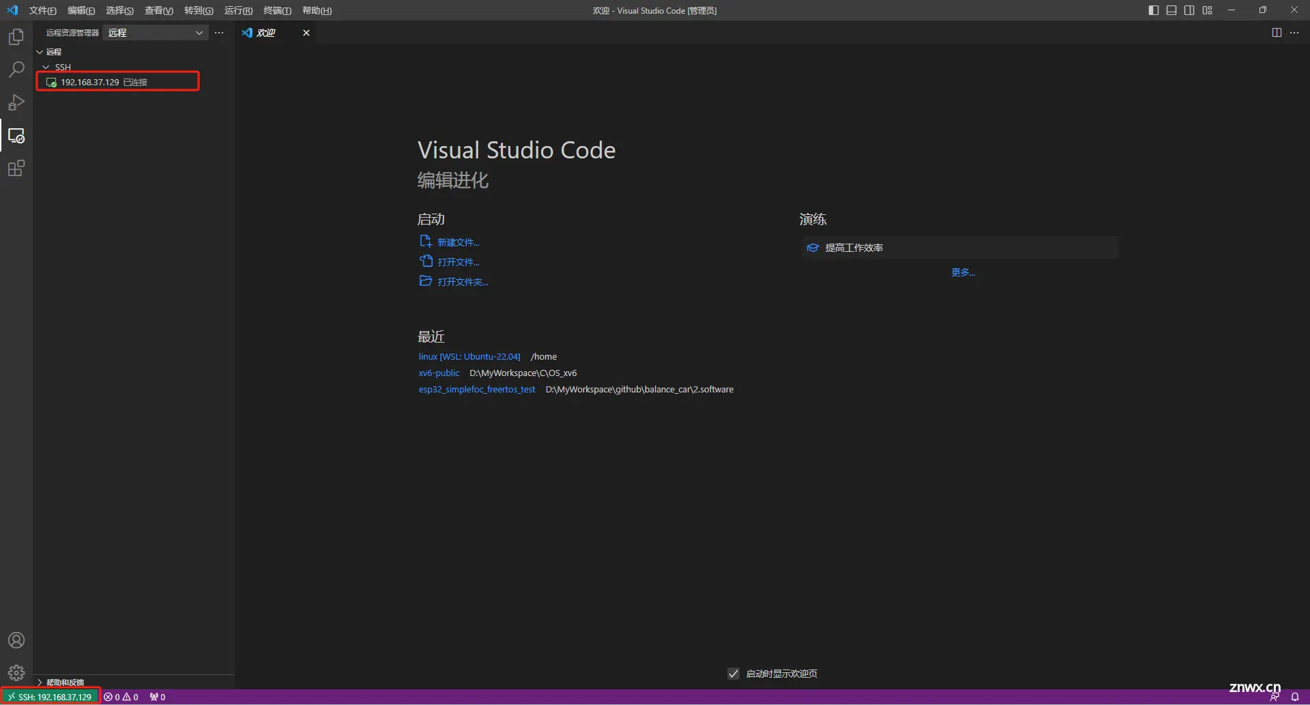Image resolution: width=1310 pixels, height=705 pixels.
Task: Click the notifications bell in status bar
Action: 1295,697
